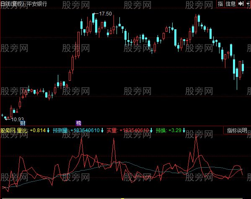Click the down arrow after 预换 value
251x199 pixels.
[184, 130]
